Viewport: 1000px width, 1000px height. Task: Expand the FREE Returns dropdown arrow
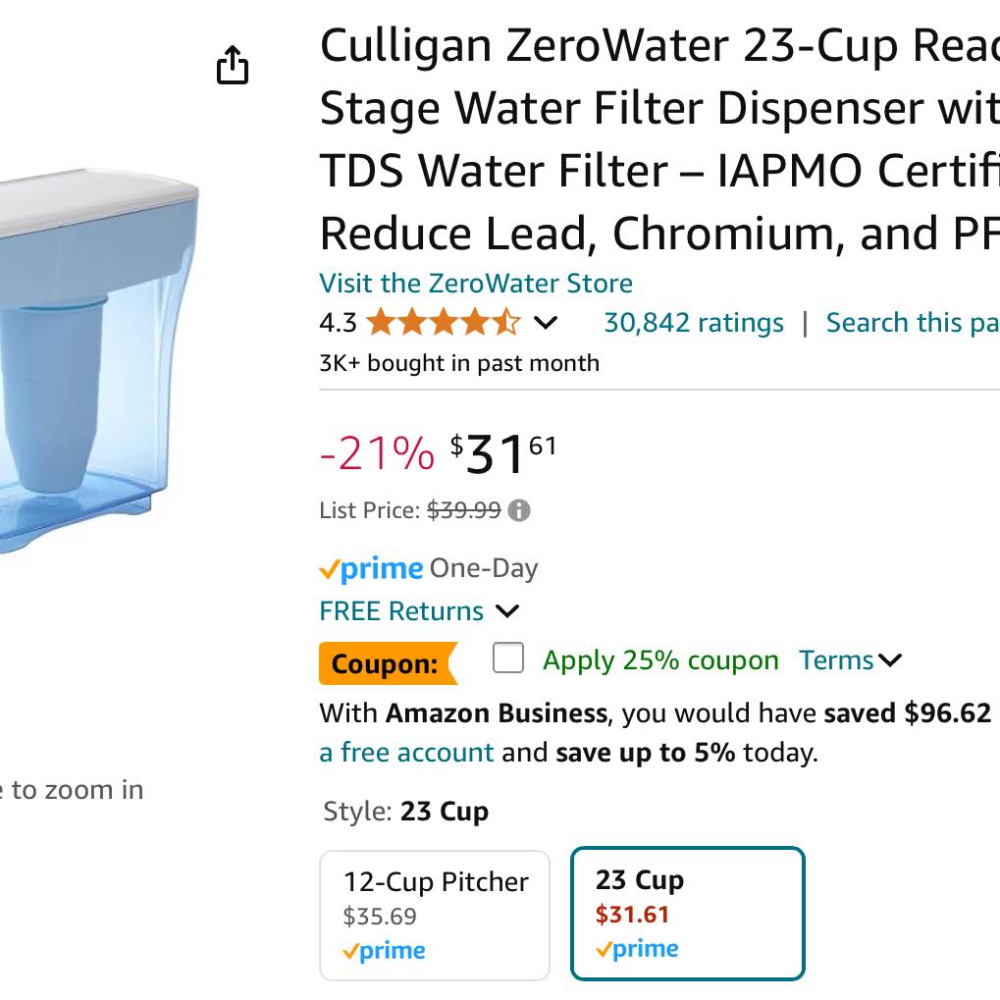click(x=507, y=611)
